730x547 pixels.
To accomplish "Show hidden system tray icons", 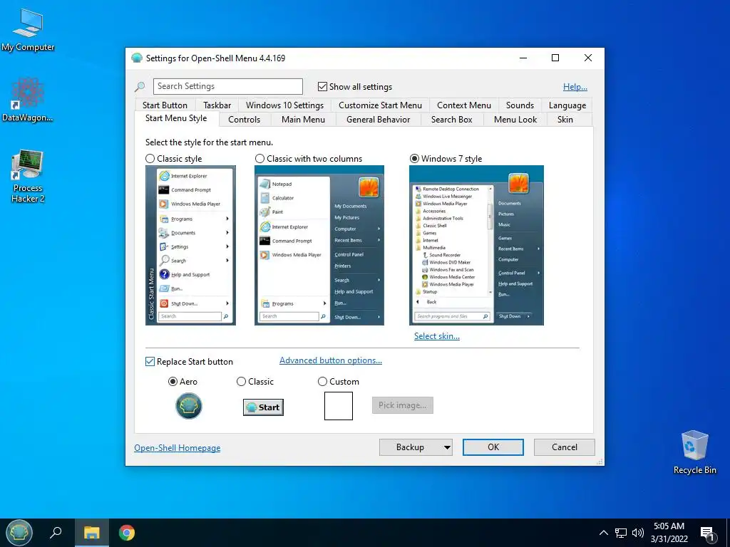I will pos(603,533).
